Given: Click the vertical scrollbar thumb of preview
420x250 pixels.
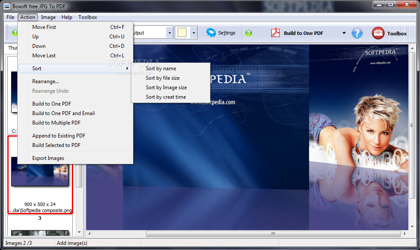Looking at the screenshot, I should coord(412,125).
